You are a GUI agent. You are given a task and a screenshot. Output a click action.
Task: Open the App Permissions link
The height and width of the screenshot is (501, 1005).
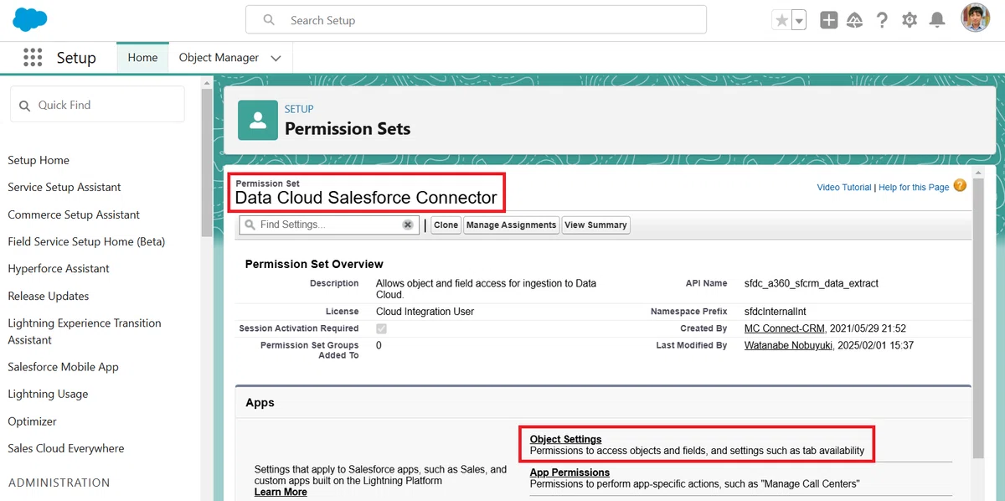[569, 473]
